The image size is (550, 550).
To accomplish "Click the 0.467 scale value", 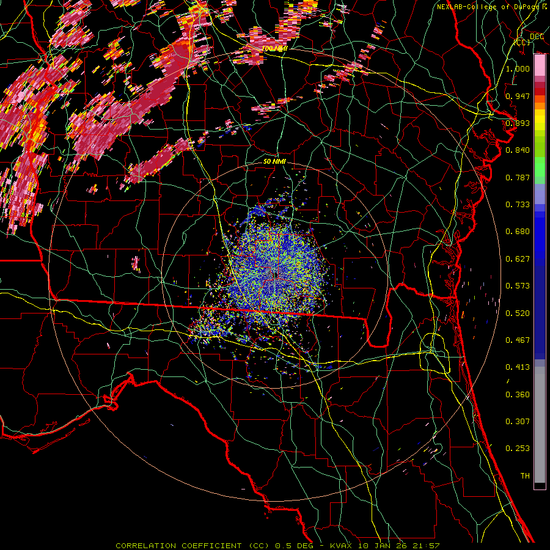I will pyautogui.click(x=518, y=340).
